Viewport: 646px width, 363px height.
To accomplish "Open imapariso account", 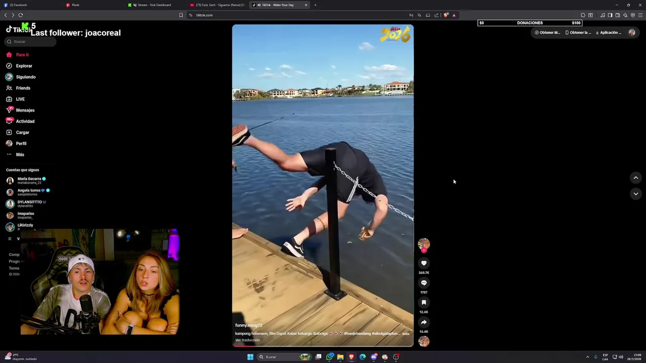I will coord(20,215).
